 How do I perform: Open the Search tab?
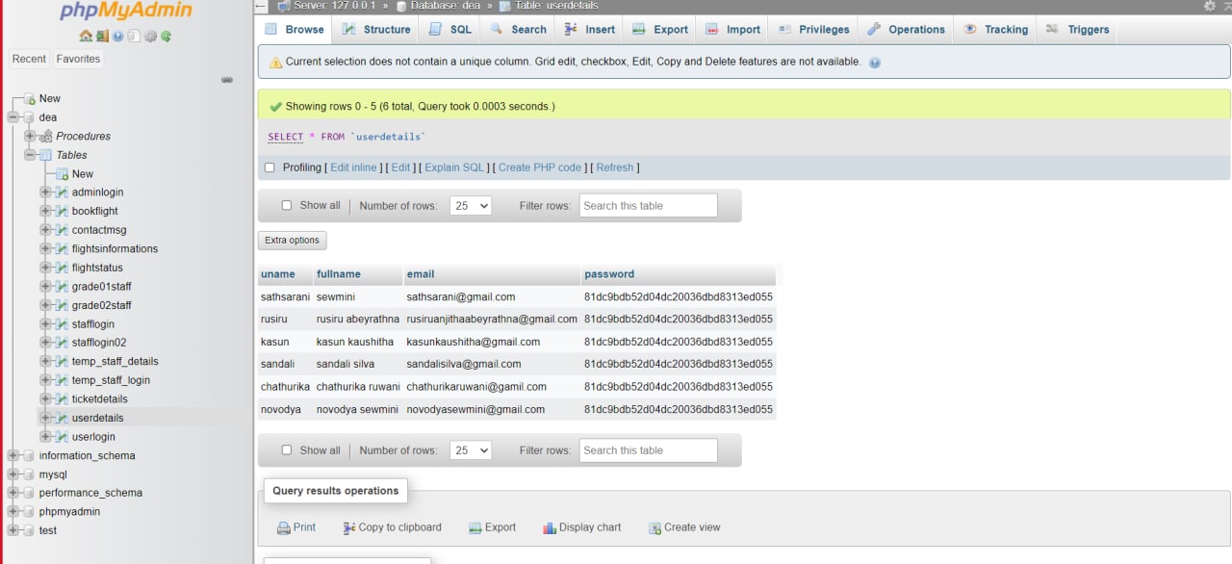pos(518,30)
